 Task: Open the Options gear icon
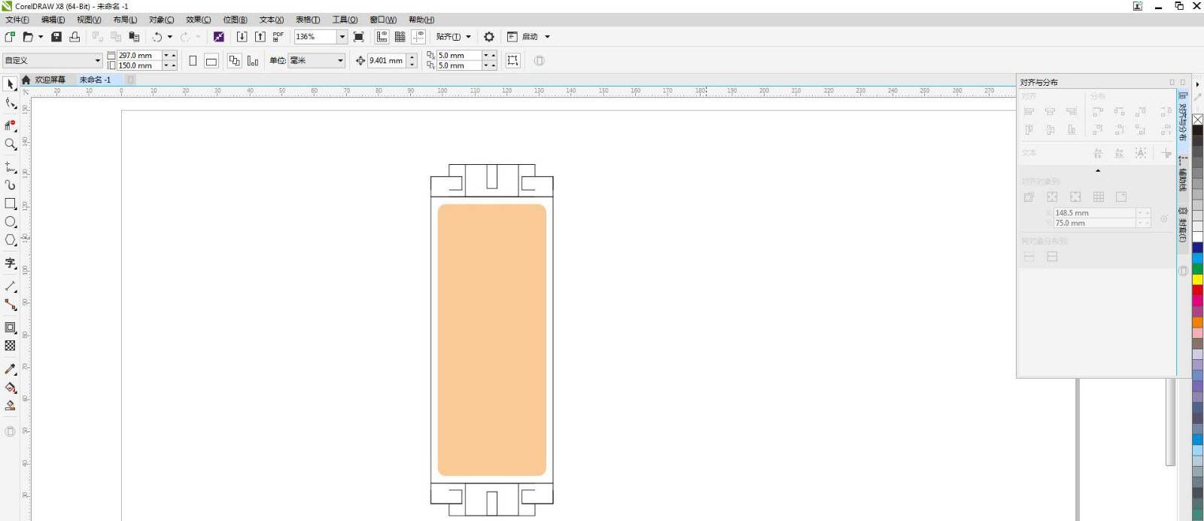[489, 37]
